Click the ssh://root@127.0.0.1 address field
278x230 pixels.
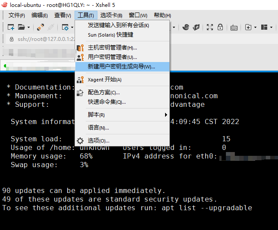[x=47, y=39]
